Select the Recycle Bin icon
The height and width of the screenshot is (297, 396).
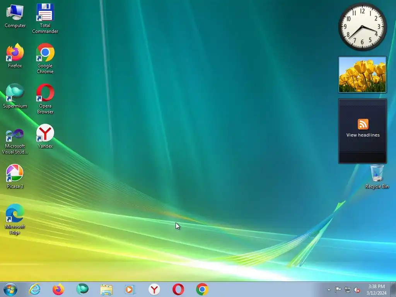pos(377,176)
